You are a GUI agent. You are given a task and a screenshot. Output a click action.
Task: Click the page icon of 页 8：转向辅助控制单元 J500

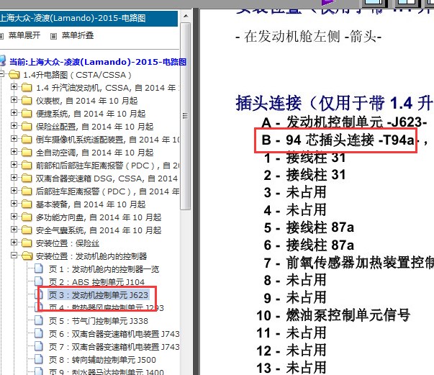click(x=38, y=359)
